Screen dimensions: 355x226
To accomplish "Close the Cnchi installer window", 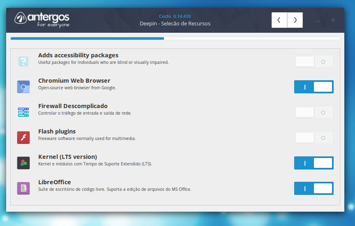I will tap(333, 20).
